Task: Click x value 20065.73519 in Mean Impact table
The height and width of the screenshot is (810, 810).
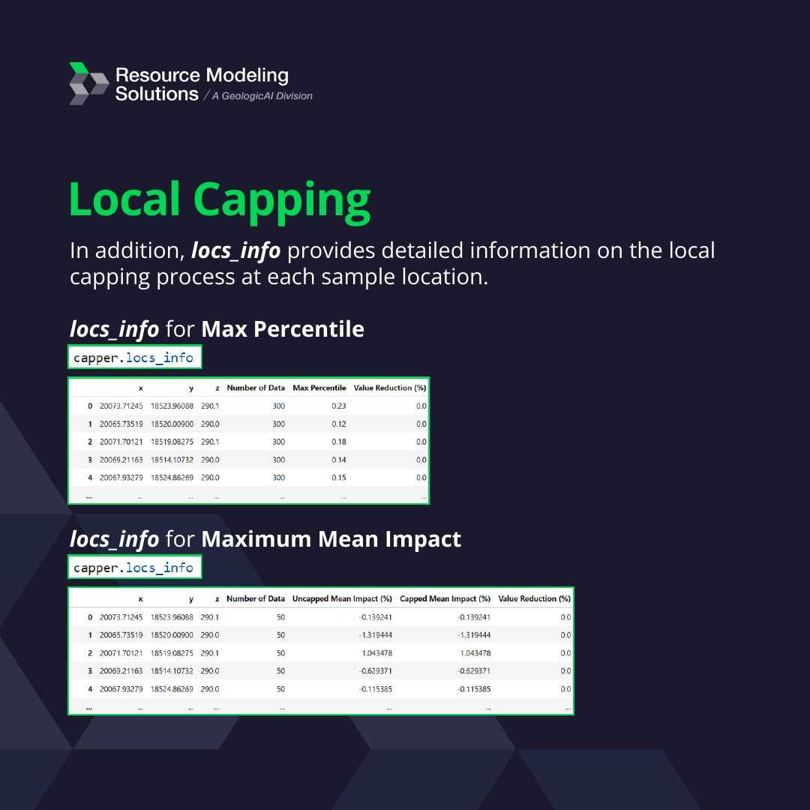Action: [x=121, y=635]
